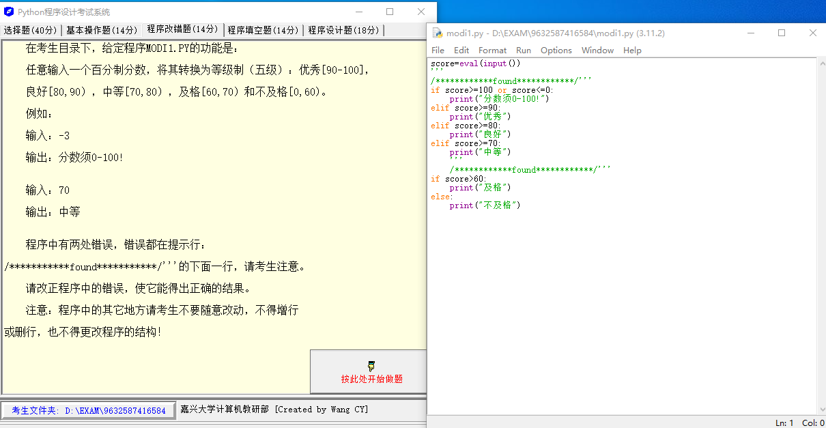Screen dimensions: 826x428
Task: Open the Help menu in IDLE
Action: point(632,51)
